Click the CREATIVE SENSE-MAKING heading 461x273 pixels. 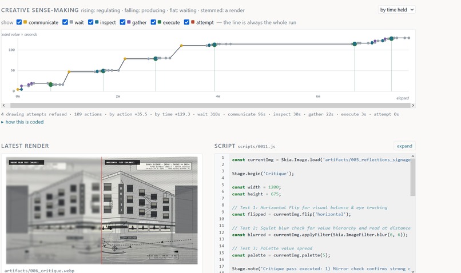click(x=40, y=10)
